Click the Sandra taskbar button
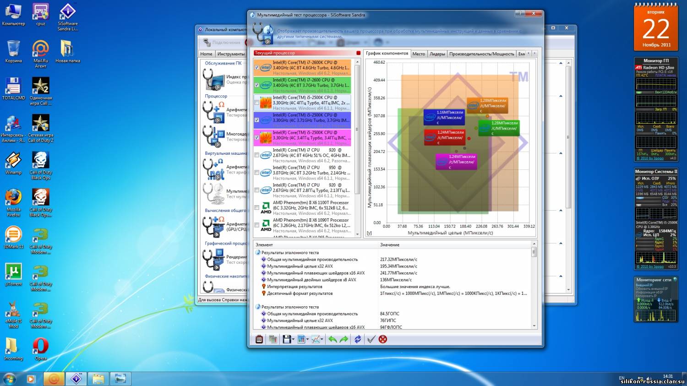Image resolution: width=687 pixels, height=386 pixels. click(x=76, y=379)
